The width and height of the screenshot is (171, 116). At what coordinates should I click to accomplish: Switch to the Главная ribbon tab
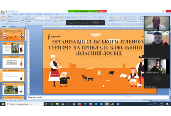pyautogui.click(x=8, y=14)
